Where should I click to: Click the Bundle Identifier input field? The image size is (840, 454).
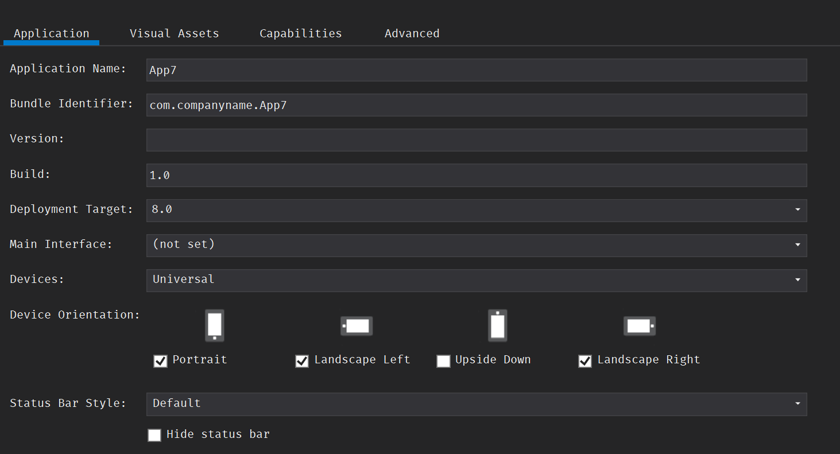(x=477, y=105)
